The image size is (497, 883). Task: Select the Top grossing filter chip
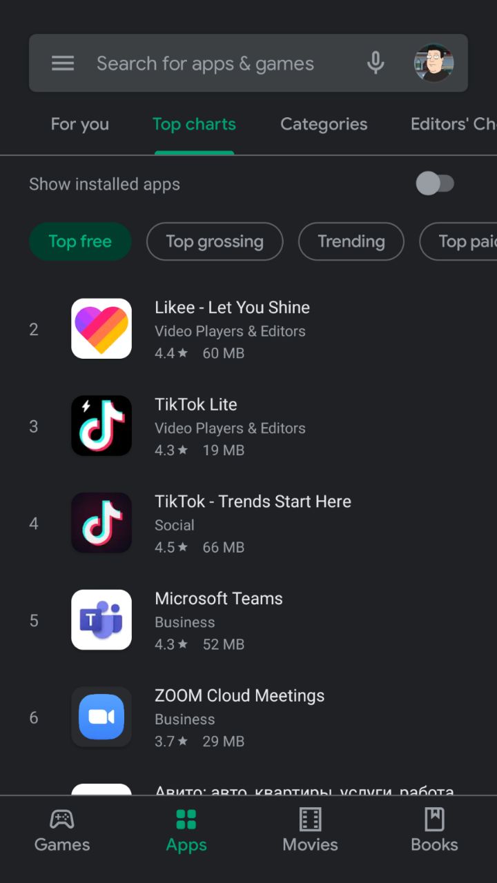click(x=215, y=241)
